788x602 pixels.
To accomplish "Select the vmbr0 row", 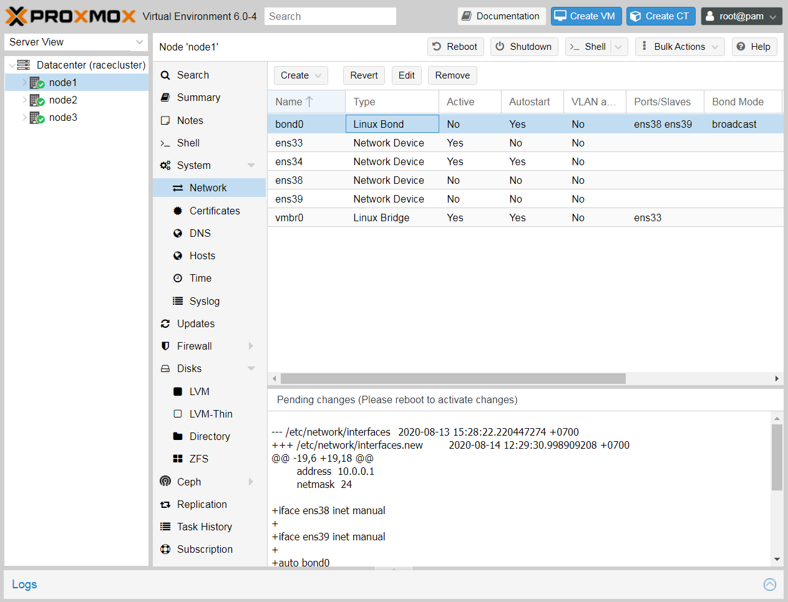I will [x=525, y=217].
